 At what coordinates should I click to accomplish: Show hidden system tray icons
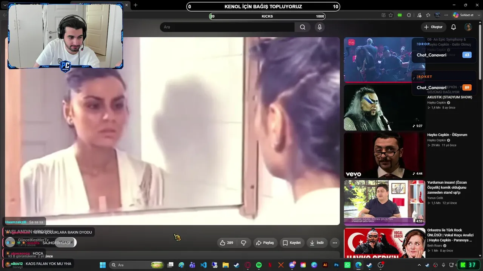[x=419, y=265]
